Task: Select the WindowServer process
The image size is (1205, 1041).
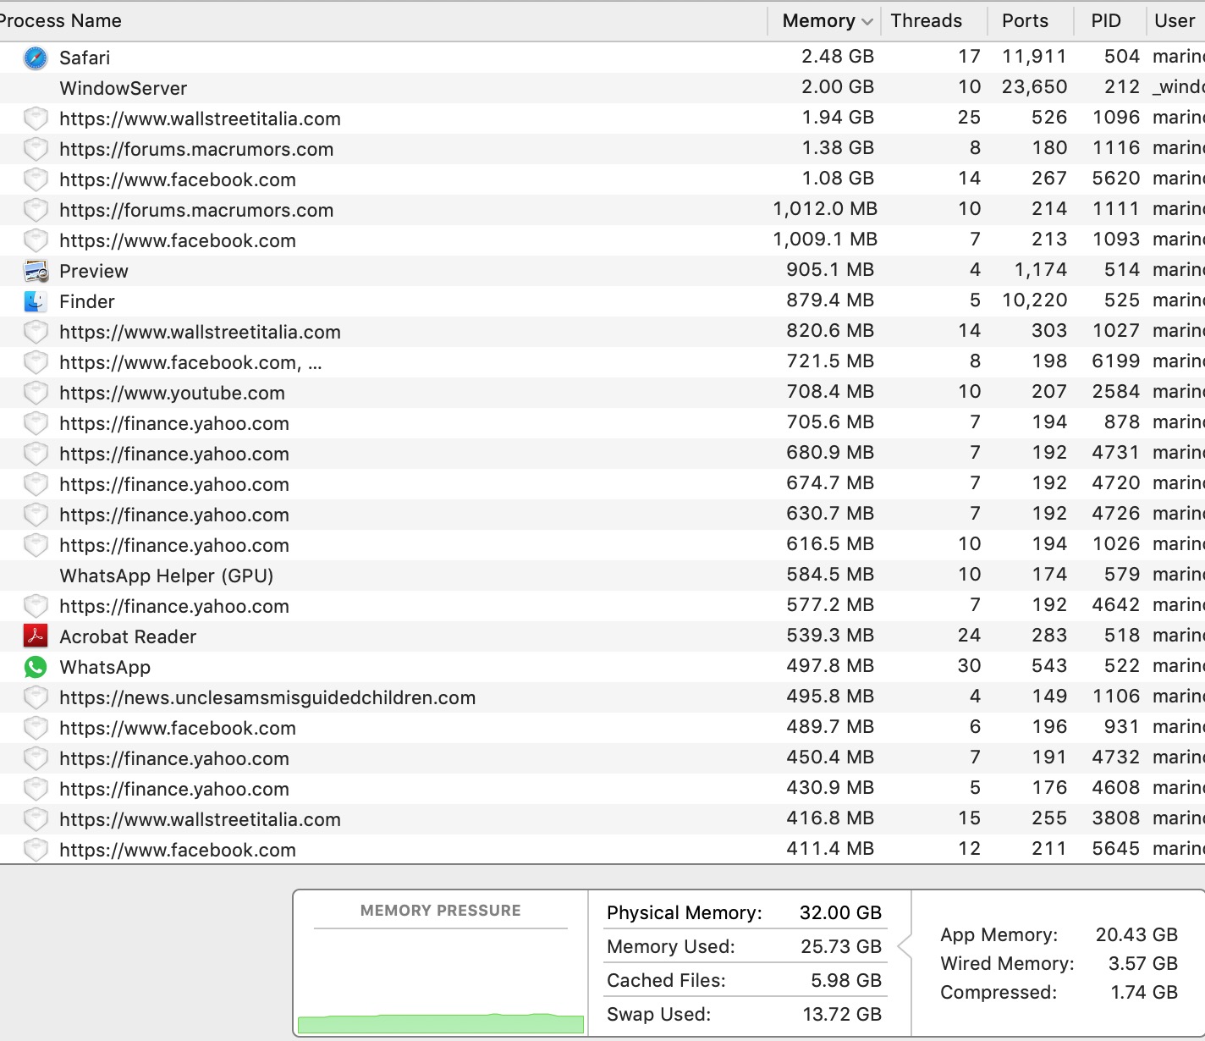Action: (124, 88)
